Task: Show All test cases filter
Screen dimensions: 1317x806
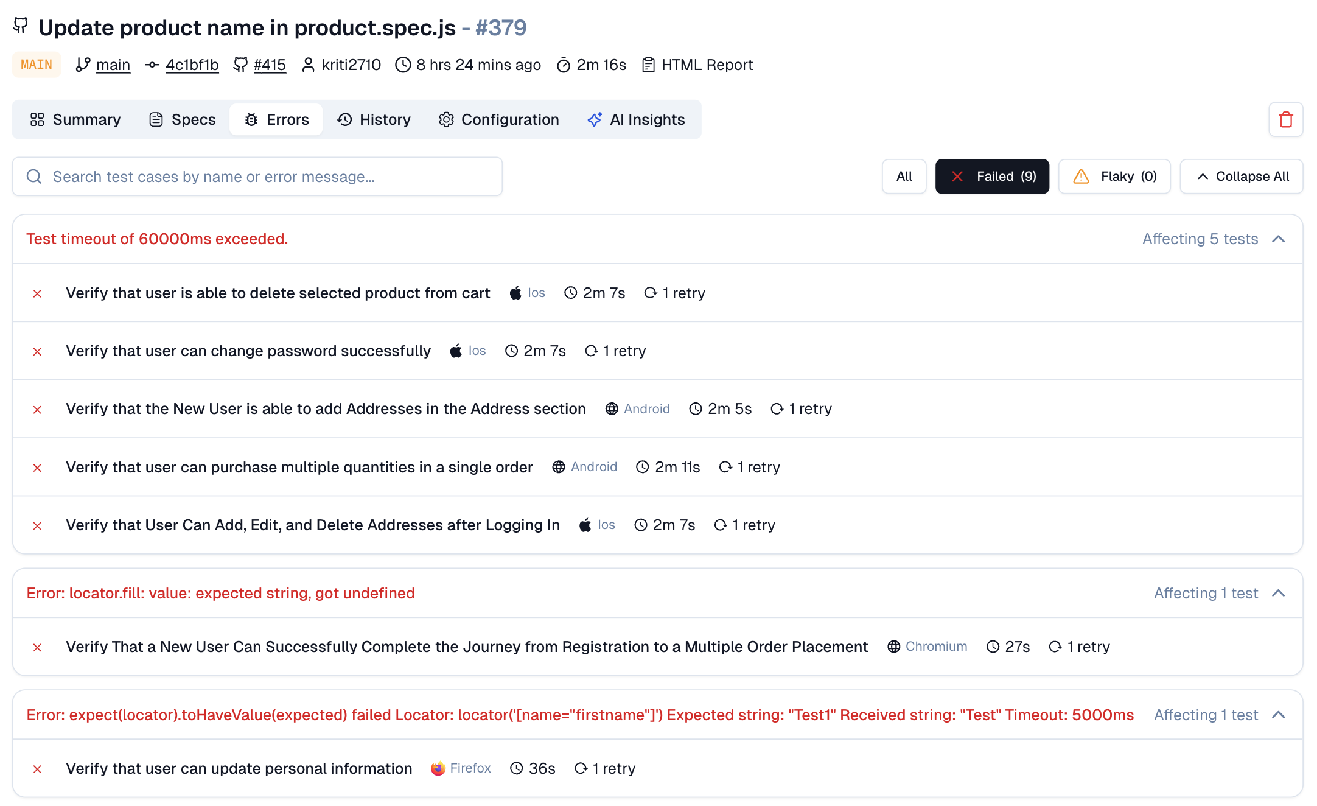Action: pyautogui.click(x=904, y=177)
